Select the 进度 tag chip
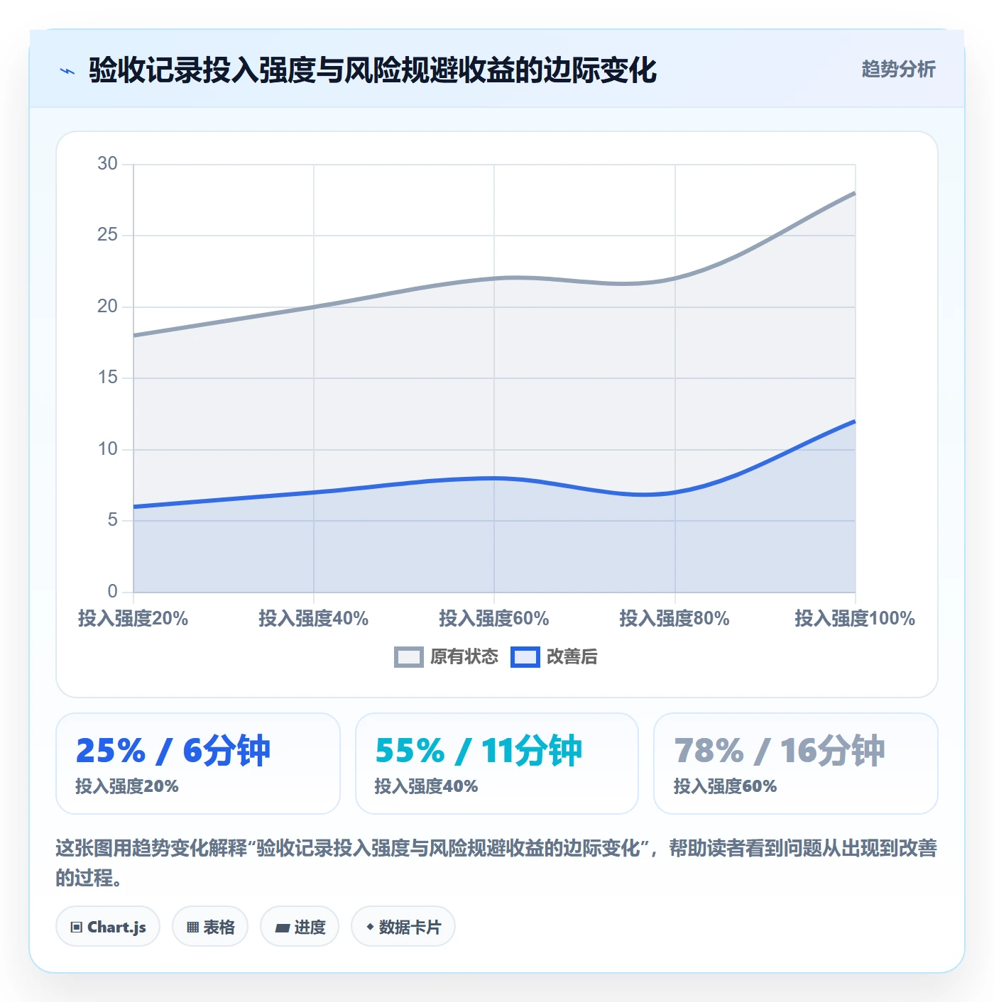 pyautogui.click(x=300, y=926)
